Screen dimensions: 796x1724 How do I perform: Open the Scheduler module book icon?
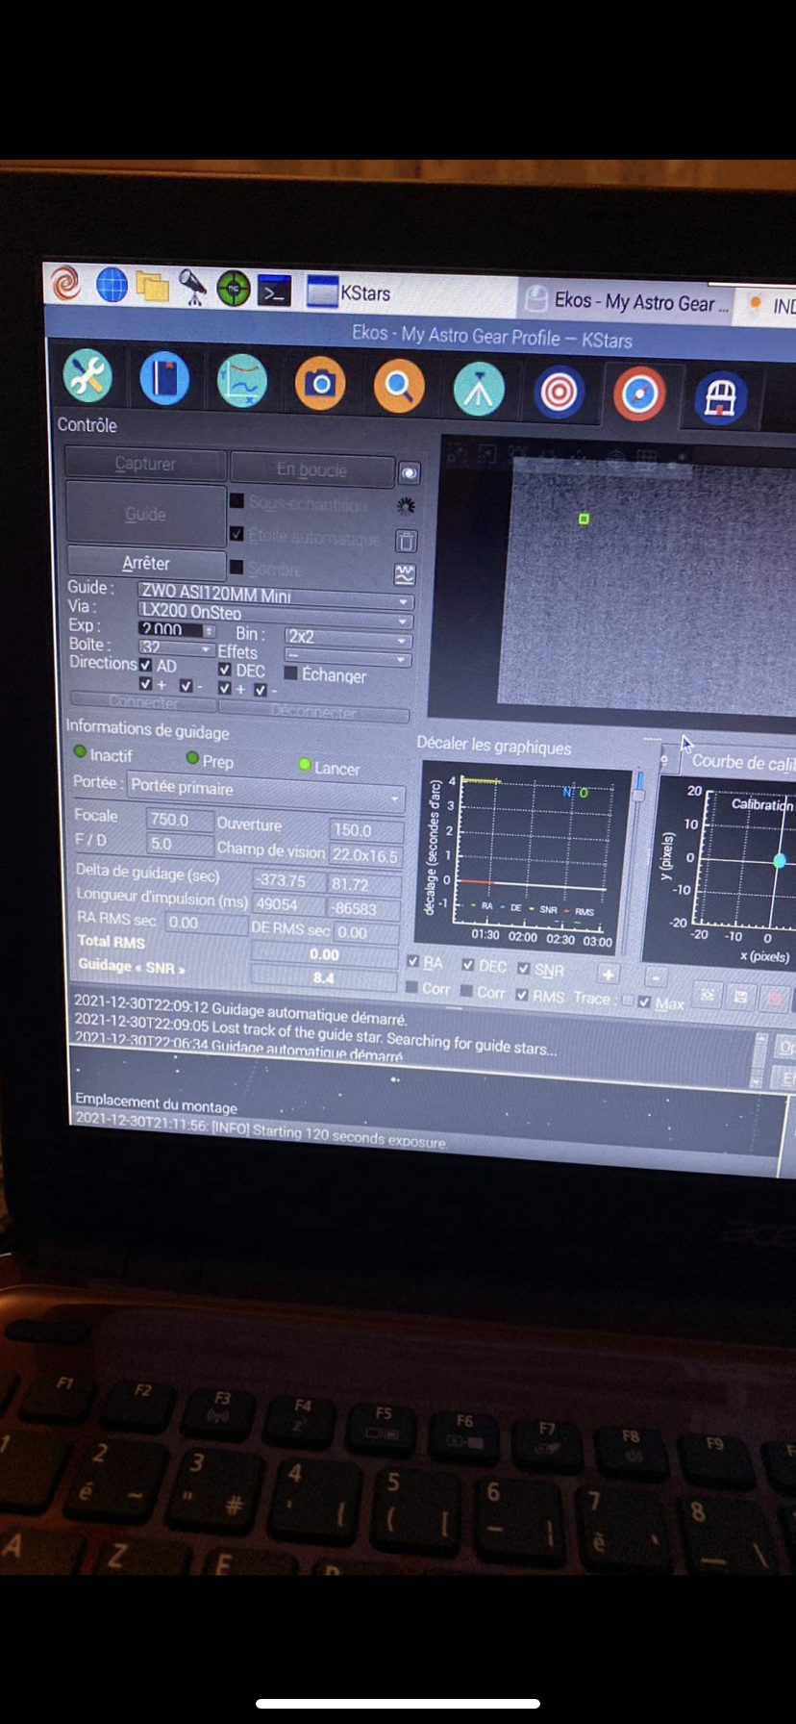pyautogui.click(x=164, y=378)
